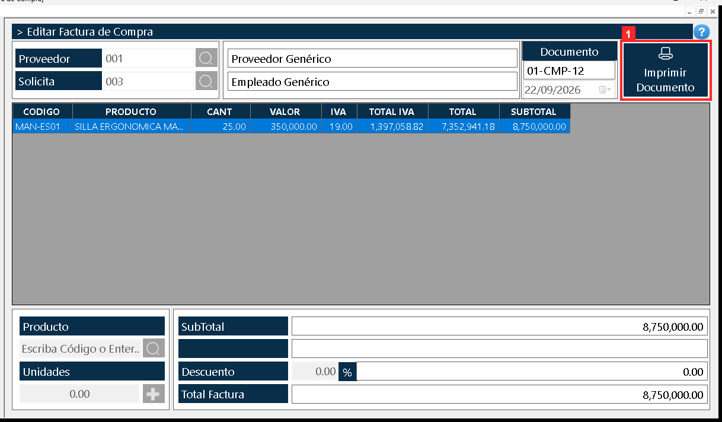This screenshot has height=422, width=722.
Task: Click the Solicita code field 003
Action: click(148, 81)
